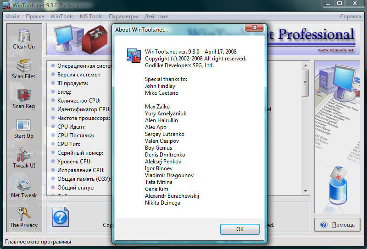Click the name John Findlay
The height and width of the screenshot is (249, 367).
point(160,86)
